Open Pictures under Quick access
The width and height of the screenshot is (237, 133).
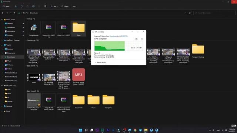[10, 35]
